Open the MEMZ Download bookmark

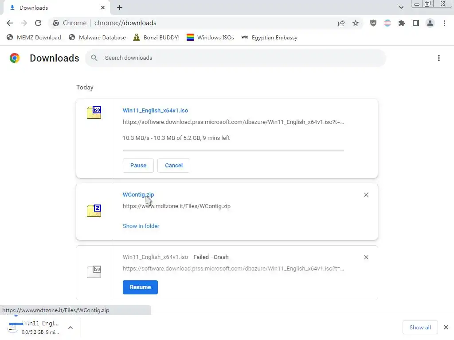tap(34, 38)
